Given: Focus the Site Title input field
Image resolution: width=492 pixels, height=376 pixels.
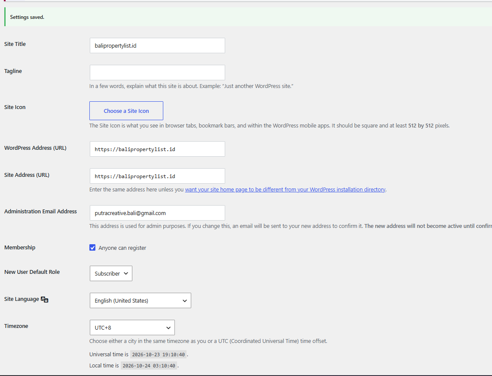Looking at the screenshot, I should (x=157, y=45).
